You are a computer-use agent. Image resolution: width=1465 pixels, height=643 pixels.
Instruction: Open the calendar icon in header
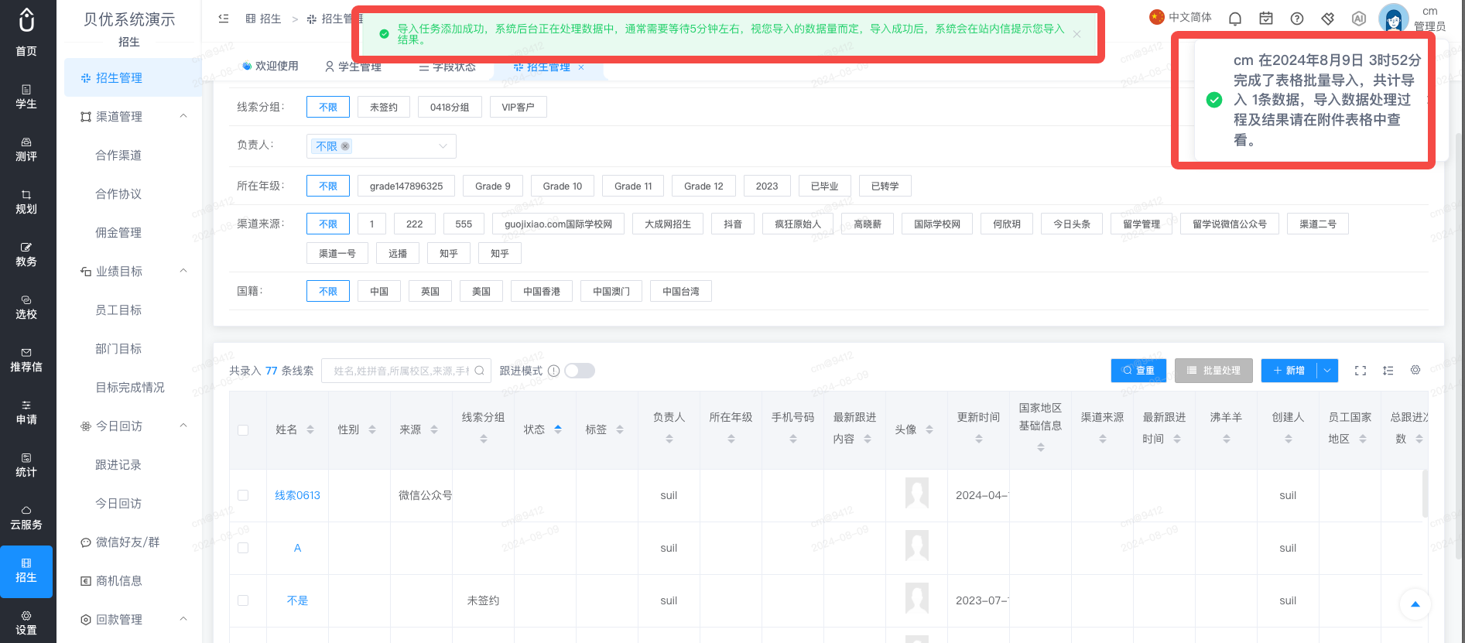1266,19
